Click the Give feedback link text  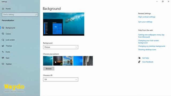click(148, 62)
